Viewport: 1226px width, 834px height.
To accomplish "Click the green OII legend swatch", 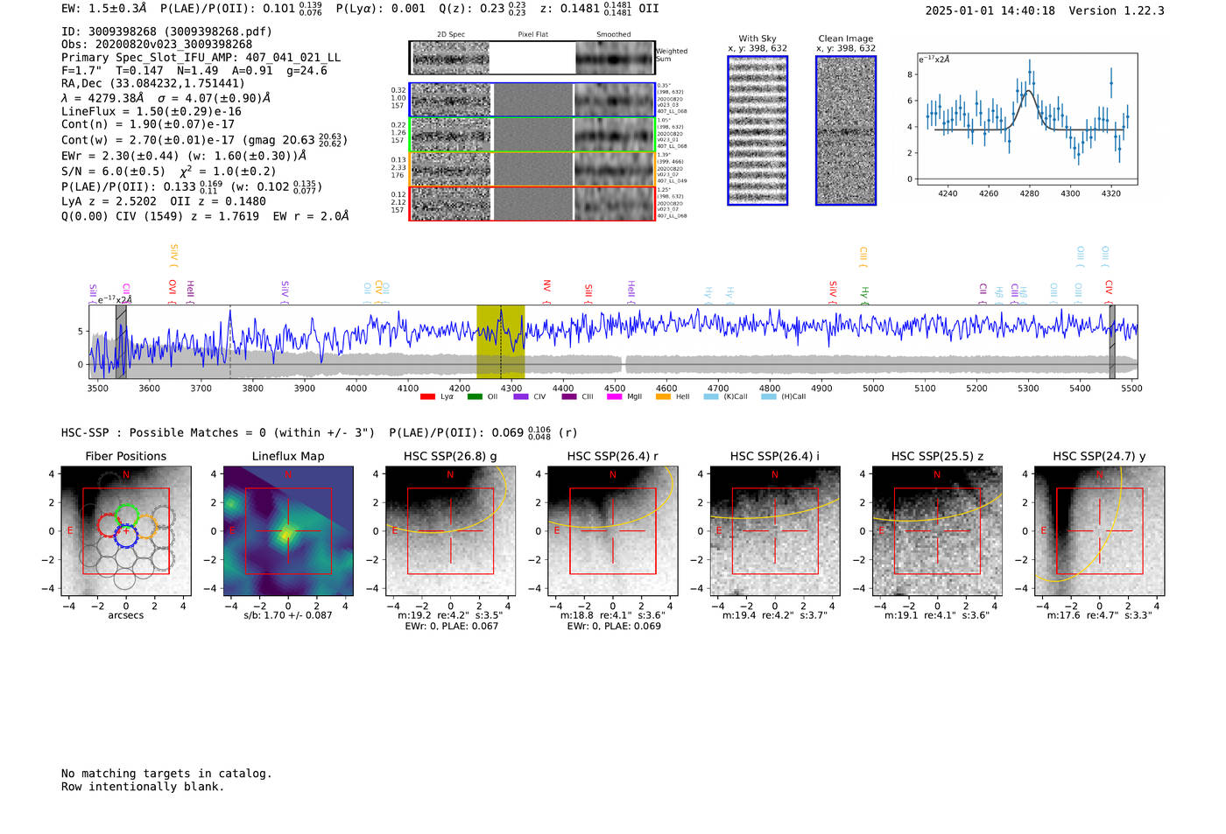I will pos(475,396).
